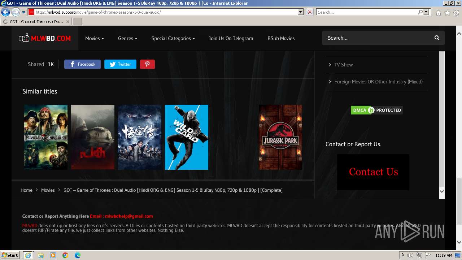Open the search provider dropdown arrow

click(x=426, y=12)
